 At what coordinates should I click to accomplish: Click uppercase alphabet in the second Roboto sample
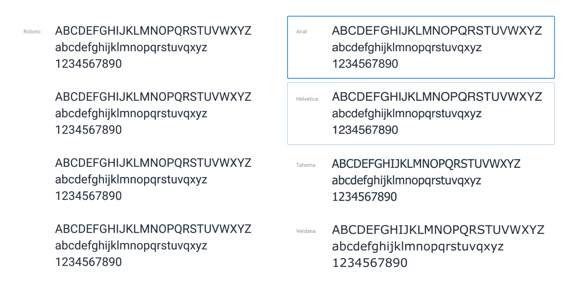tap(153, 97)
